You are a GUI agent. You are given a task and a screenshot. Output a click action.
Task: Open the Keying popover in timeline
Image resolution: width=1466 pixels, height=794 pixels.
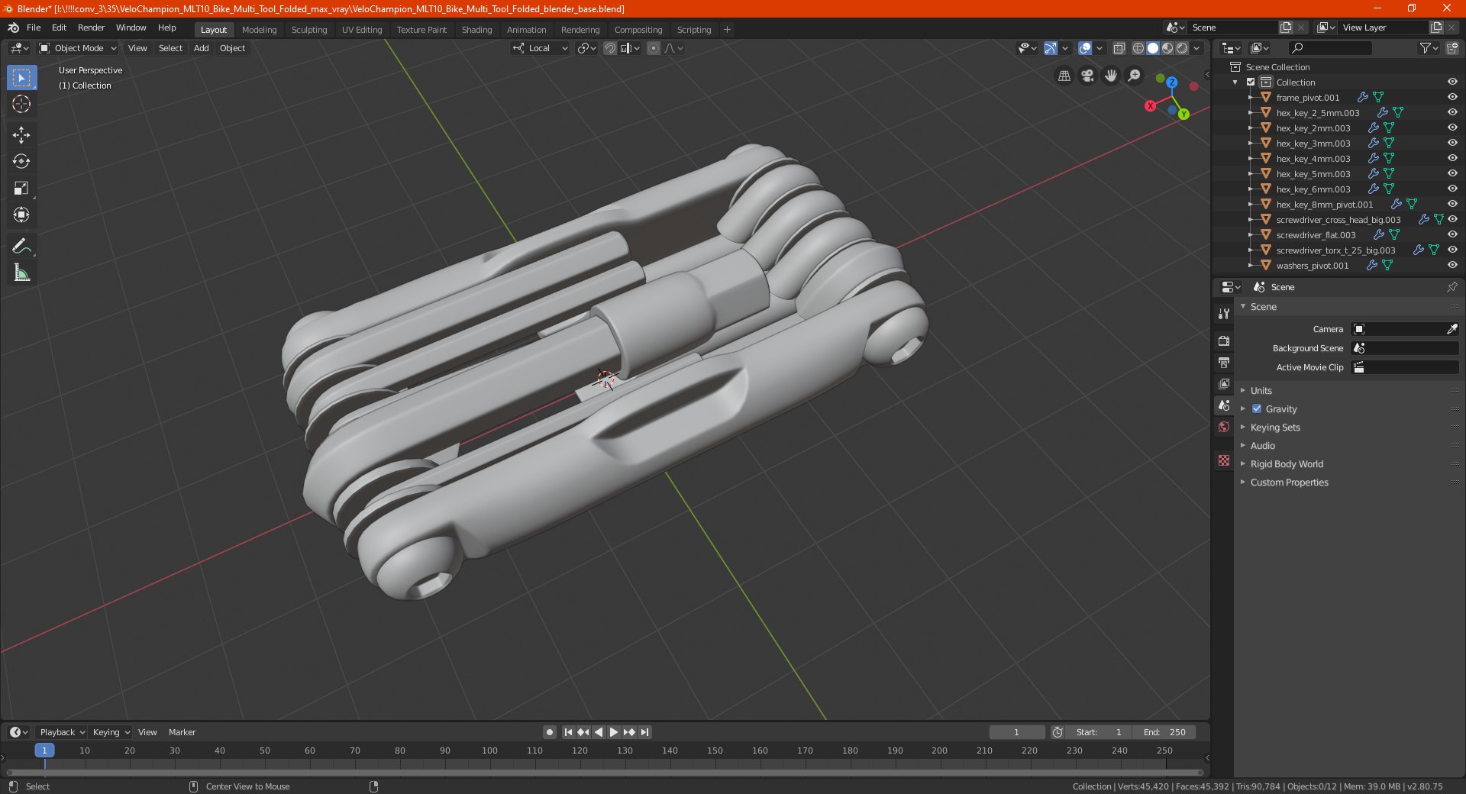click(x=110, y=731)
